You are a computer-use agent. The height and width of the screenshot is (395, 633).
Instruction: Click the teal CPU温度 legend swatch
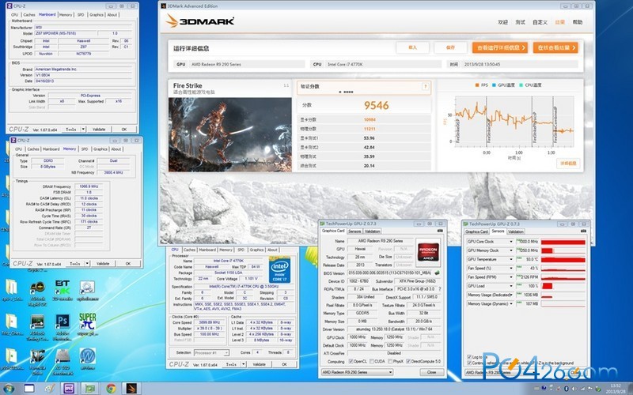[521, 85]
